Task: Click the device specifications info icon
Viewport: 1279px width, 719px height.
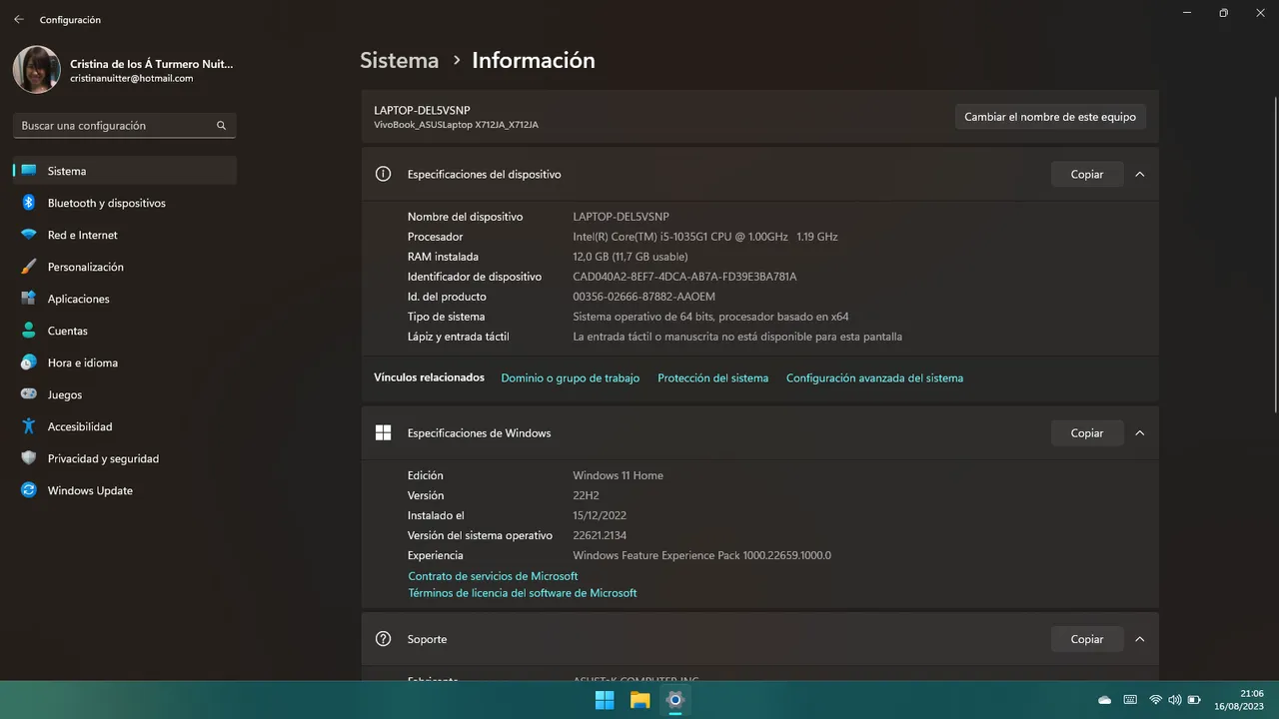Action: tap(383, 174)
